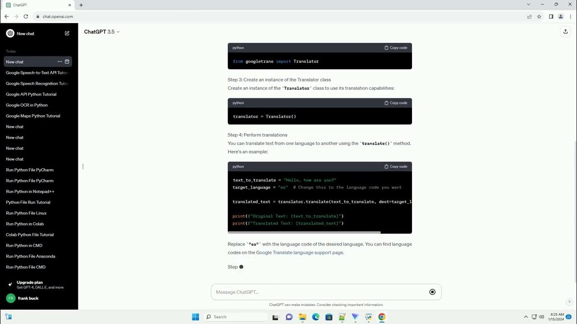Collapse the sidebar with the side handle
Image resolution: width=577 pixels, height=324 pixels.
(82, 166)
